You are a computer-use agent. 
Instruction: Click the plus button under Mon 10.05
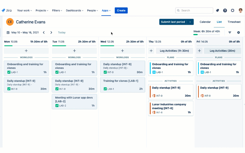coord(26,51)
